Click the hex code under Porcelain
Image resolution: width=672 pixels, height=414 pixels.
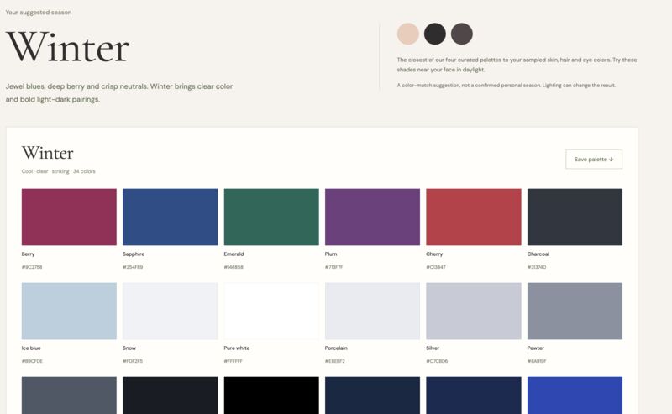pos(334,361)
